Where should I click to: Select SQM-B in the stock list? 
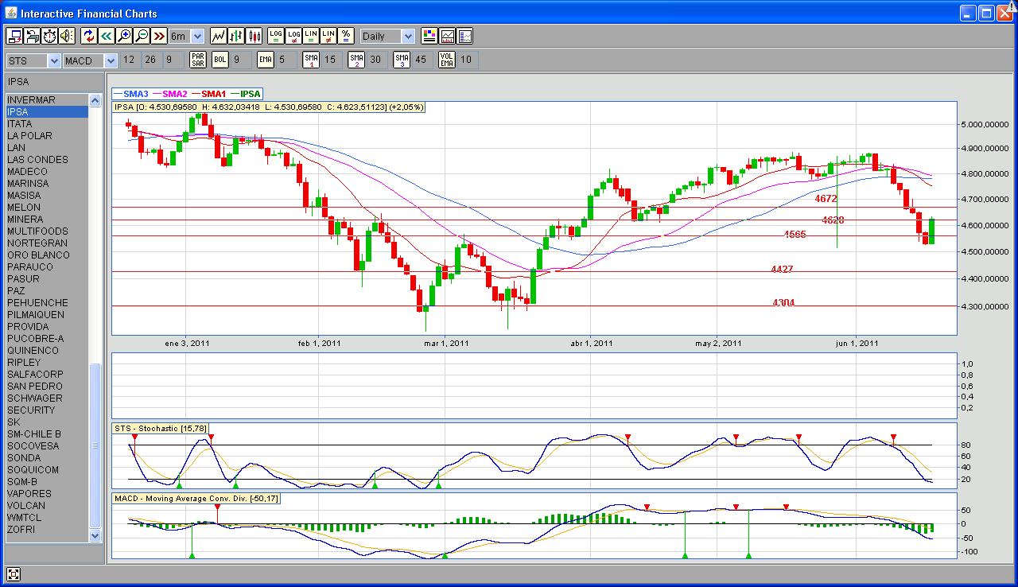(x=22, y=482)
